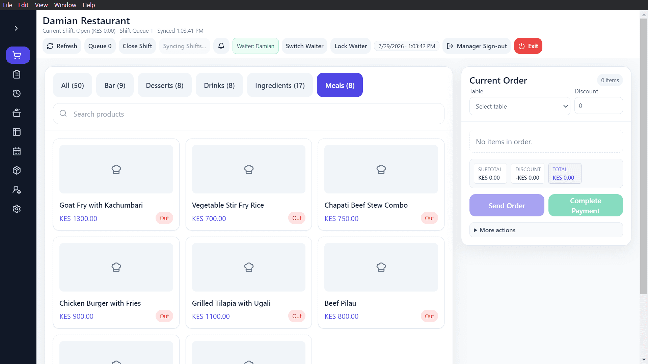Open the calendar icon in sidebar
Viewport: 648px width, 364px height.
17,151
